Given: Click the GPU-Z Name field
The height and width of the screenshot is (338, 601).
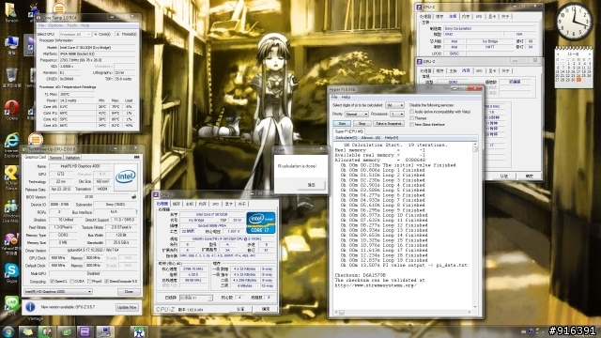Looking at the screenshot, I should click(x=80, y=167).
